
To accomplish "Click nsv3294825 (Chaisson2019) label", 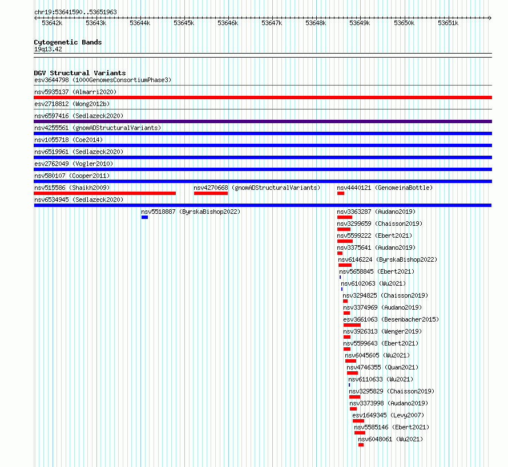I will point(385,295).
